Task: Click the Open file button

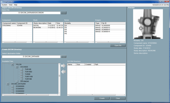Action: pos(118,45)
